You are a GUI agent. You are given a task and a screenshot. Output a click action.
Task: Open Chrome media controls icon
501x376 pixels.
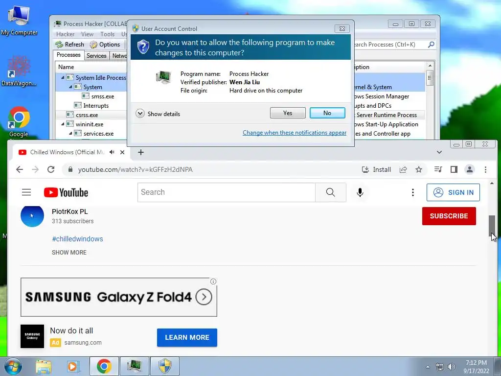[x=438, y=169]
